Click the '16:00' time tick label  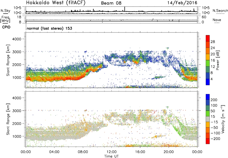140,152
